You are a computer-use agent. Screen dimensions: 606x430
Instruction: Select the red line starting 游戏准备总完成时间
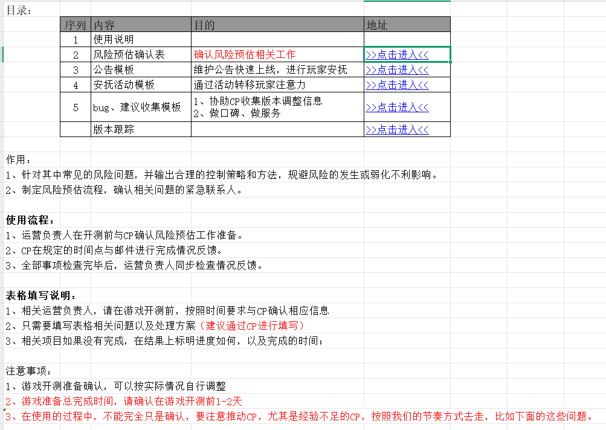(124, 401)
